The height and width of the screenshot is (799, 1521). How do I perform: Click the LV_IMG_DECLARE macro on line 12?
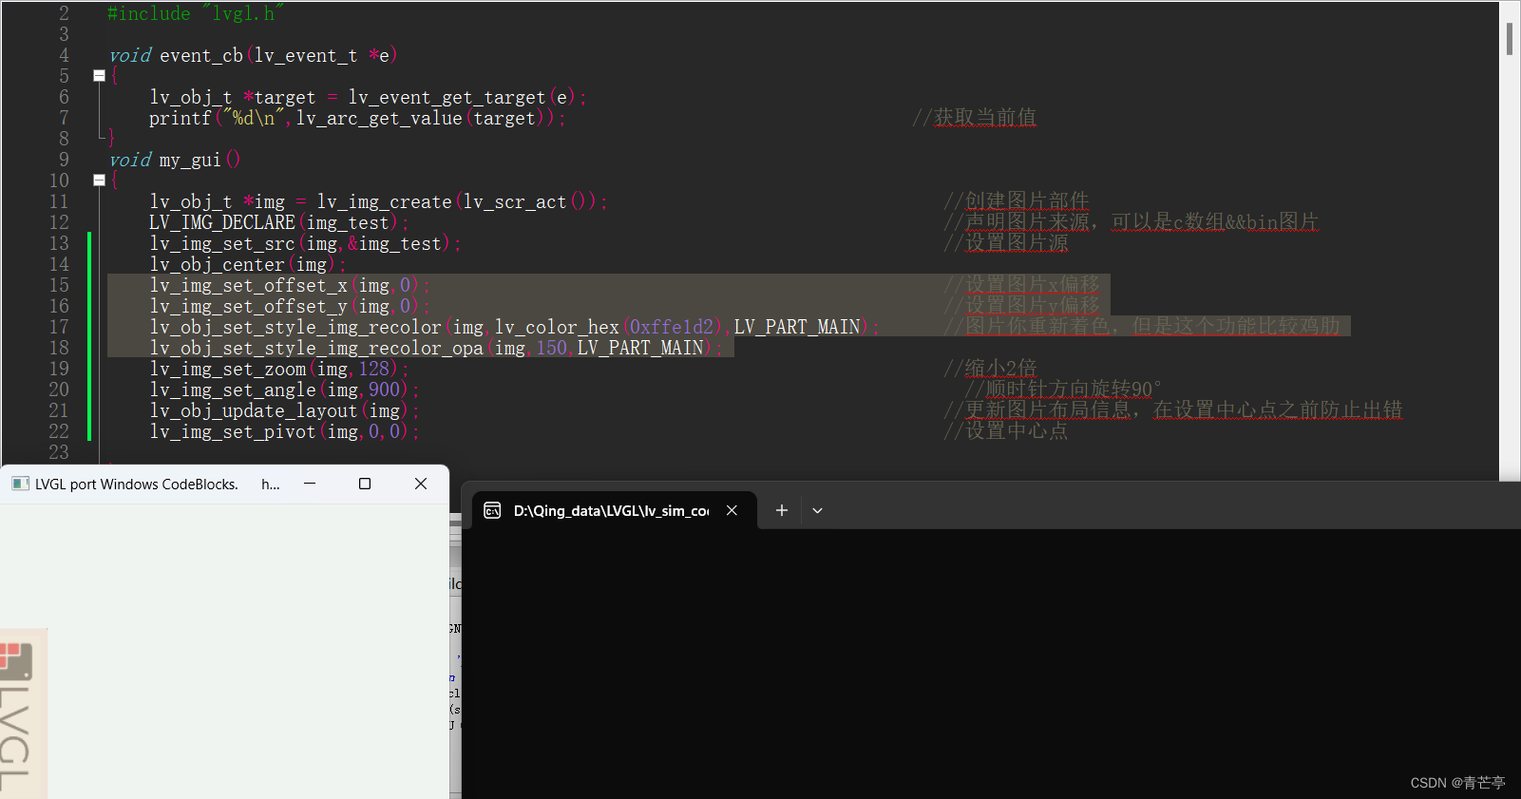pos(279,222)
